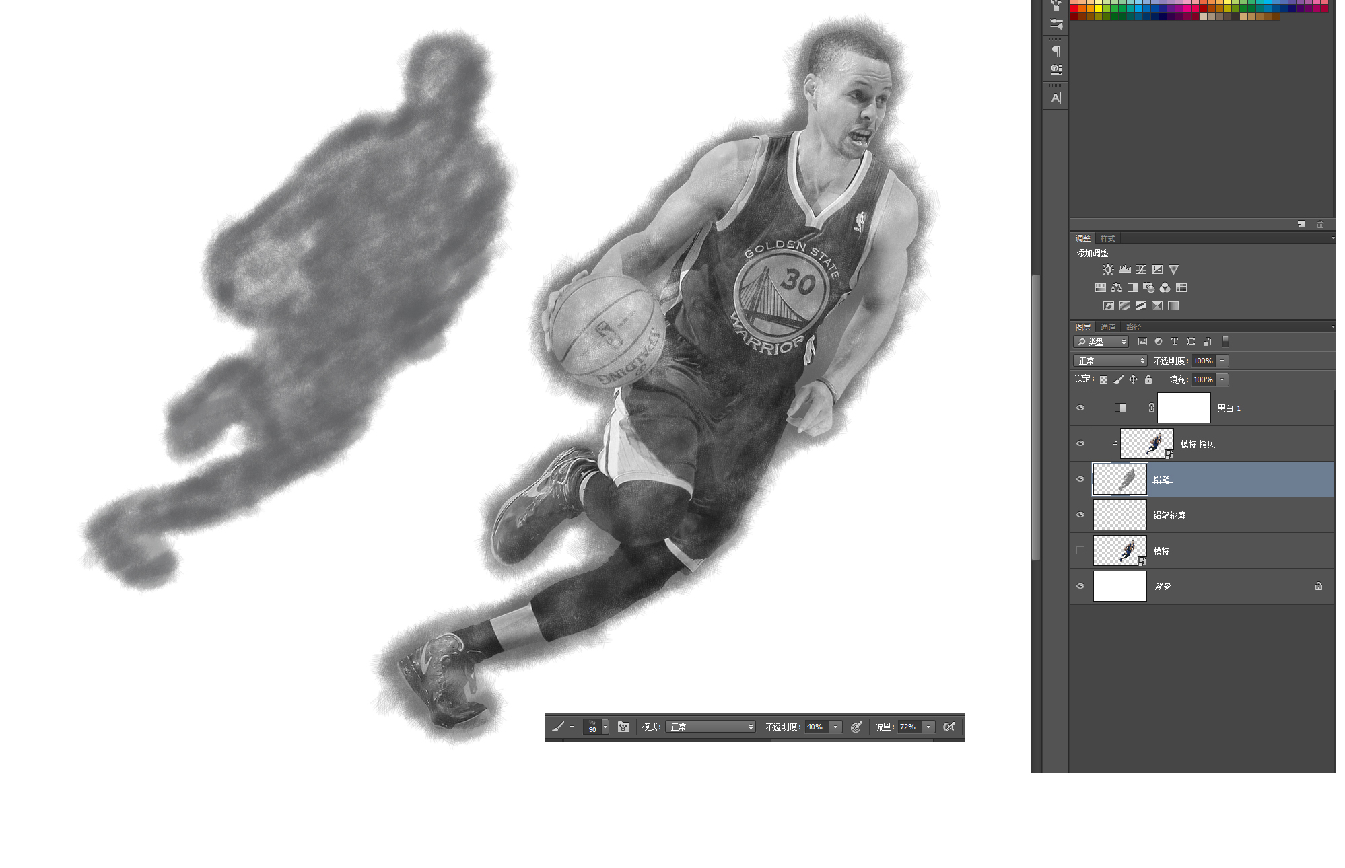Hide the 背景 layer

1080,587
